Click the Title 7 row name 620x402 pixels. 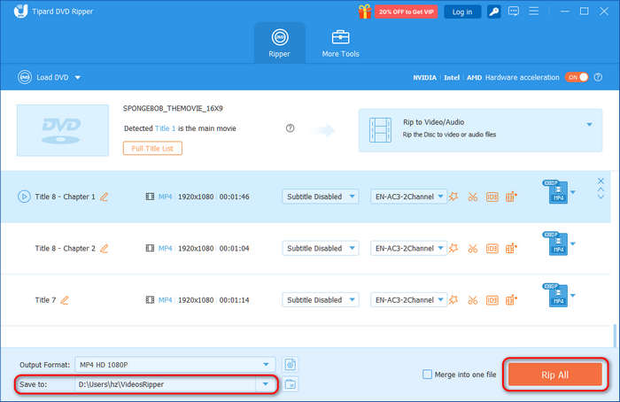tap(45, 300)
